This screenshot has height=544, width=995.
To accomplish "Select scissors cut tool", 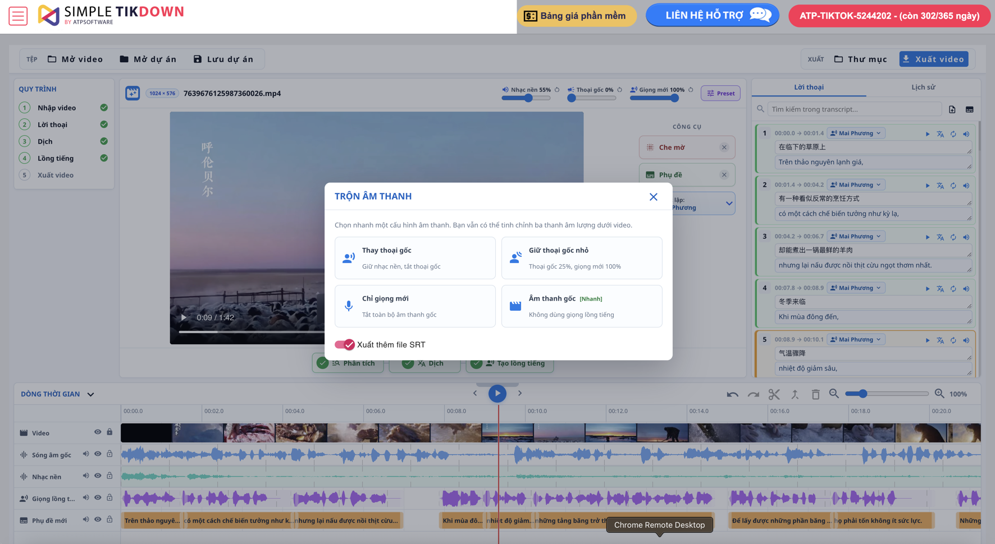I will click(774, 394).
